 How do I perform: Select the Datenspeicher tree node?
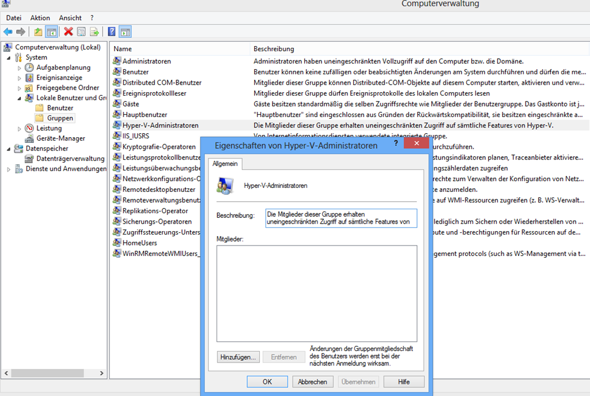(x=47, y=149)
